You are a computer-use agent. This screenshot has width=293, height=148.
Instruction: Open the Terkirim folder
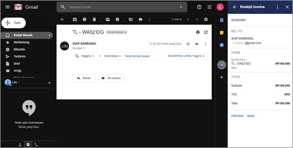pyautogui.click(x=20, y=57)
